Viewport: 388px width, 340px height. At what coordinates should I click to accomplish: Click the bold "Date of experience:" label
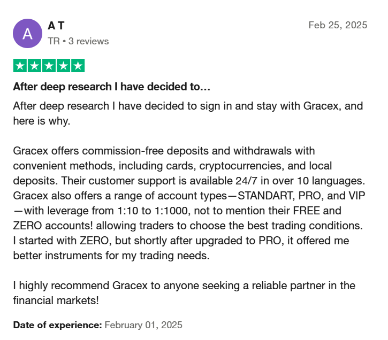[57, 325]
